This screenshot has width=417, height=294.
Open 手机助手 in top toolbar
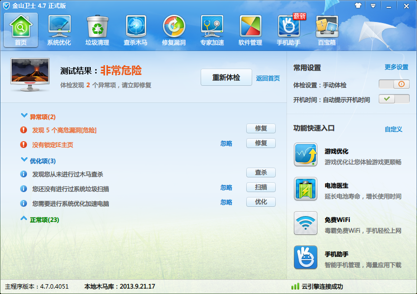pyautogui.click(x=289, y=30)
